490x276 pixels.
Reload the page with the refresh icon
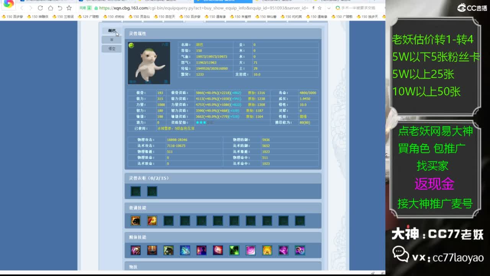(x=40, y=8)
